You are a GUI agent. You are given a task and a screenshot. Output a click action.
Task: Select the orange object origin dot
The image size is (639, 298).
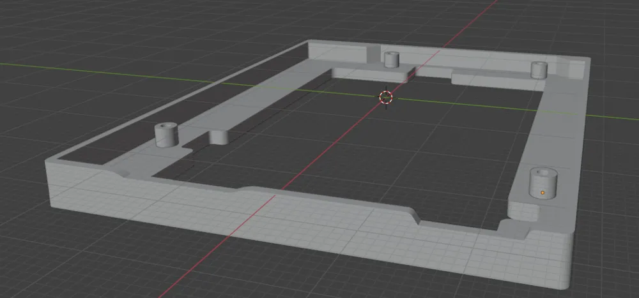(x=543, y=192)
